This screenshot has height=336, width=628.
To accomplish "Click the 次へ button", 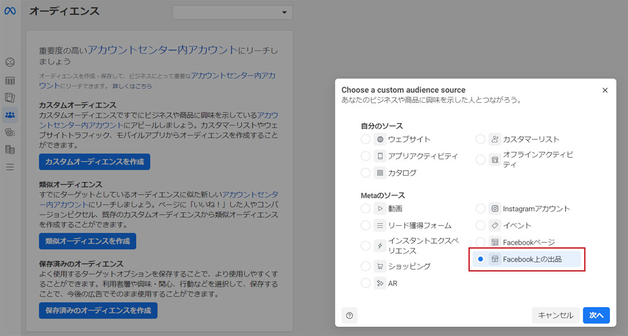I will 596,315.
